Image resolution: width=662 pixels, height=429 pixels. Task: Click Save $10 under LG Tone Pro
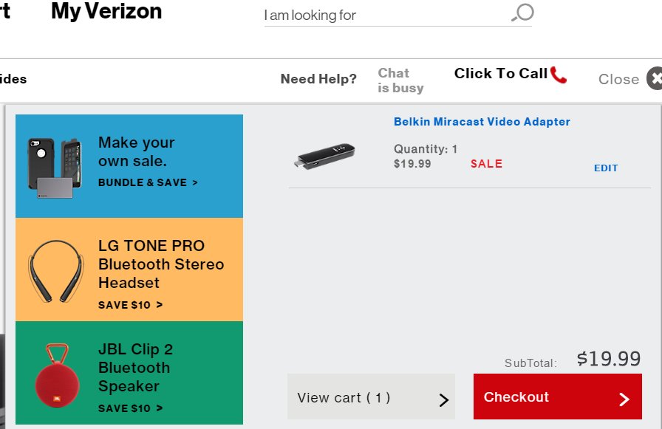click(x=130, y=304)
